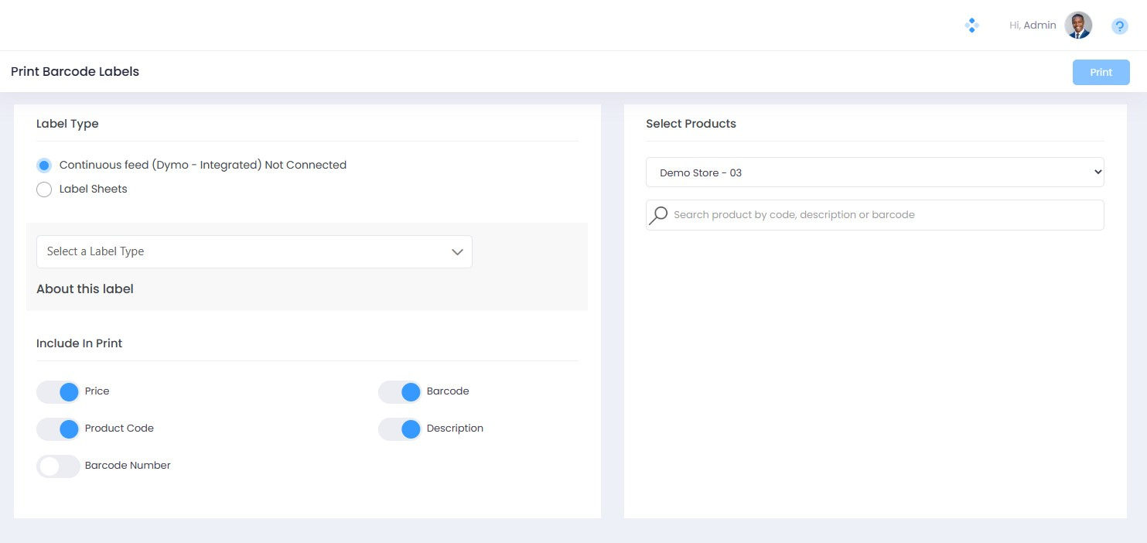Switch off the Product Code toggle
Viewport: 1147px width, 543px height.
(x=59, y=429)
